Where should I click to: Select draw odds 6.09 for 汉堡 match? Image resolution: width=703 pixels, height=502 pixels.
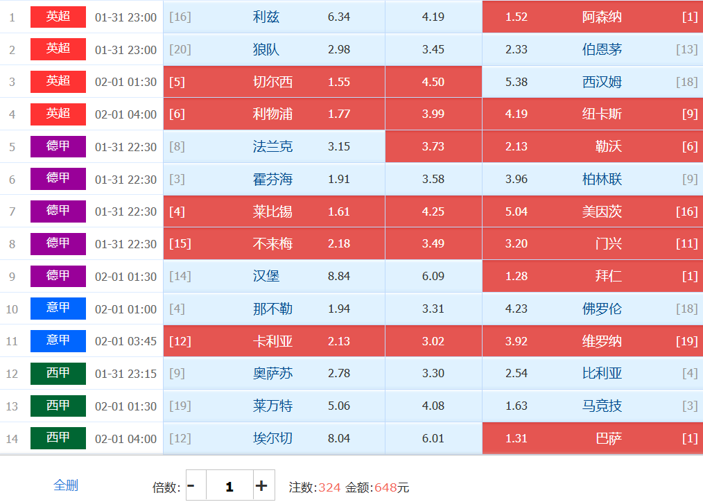[433, 276]
